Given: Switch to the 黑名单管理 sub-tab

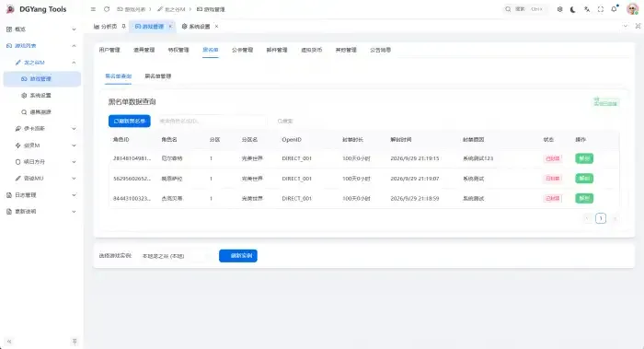Looking at the screenshot, I should pyautogui.click(x=157, y=76).
